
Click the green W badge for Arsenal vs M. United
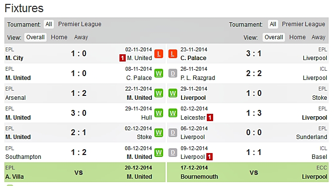159,93
